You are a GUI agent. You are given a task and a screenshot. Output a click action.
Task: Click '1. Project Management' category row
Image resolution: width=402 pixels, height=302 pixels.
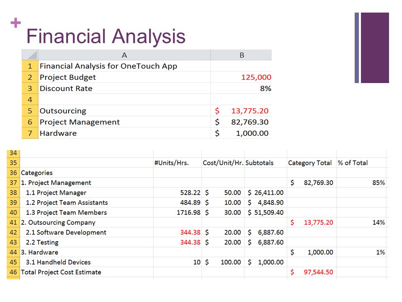[x=56, y=182]
